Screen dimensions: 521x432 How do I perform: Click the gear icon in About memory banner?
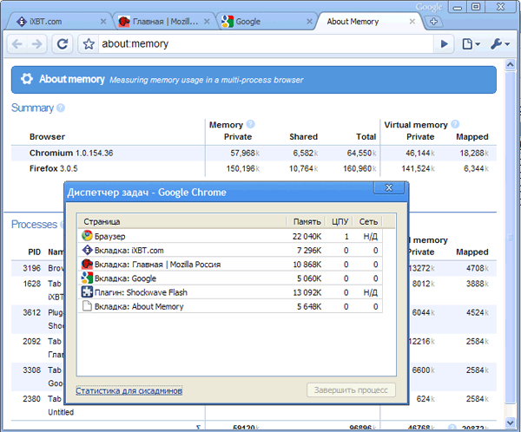pos(27,79)
